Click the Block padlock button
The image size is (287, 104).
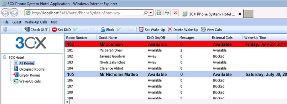107,30
